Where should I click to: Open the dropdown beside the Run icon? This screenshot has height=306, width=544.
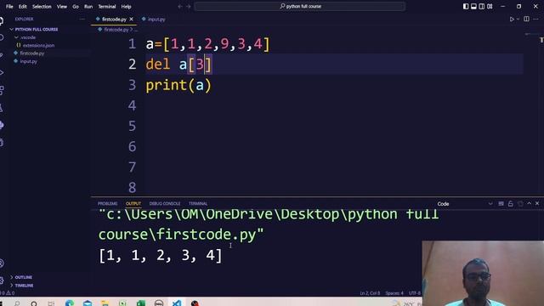518,19
